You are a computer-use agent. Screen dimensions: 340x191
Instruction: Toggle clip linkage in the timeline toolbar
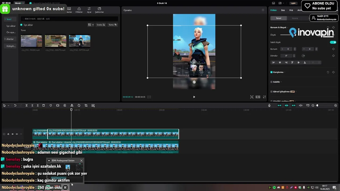point(294,106)
